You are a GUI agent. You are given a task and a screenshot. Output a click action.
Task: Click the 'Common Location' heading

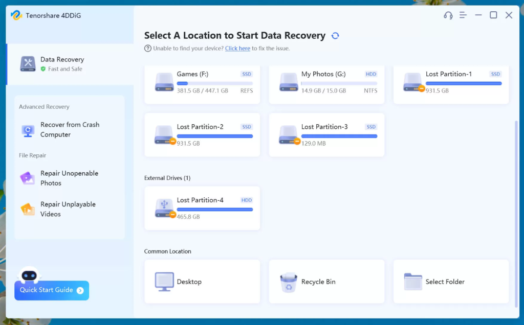tap(167, 251)
